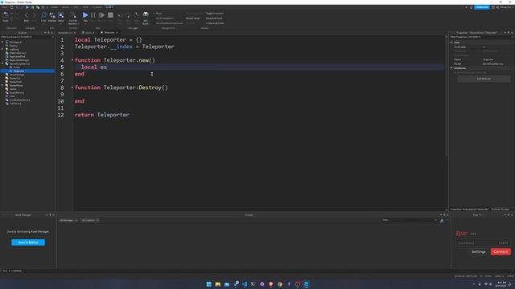This screenshot has width=515, height=289.
Task: Switch to the PLUGINS ribbon tab
Action: (x=97, y=7)
